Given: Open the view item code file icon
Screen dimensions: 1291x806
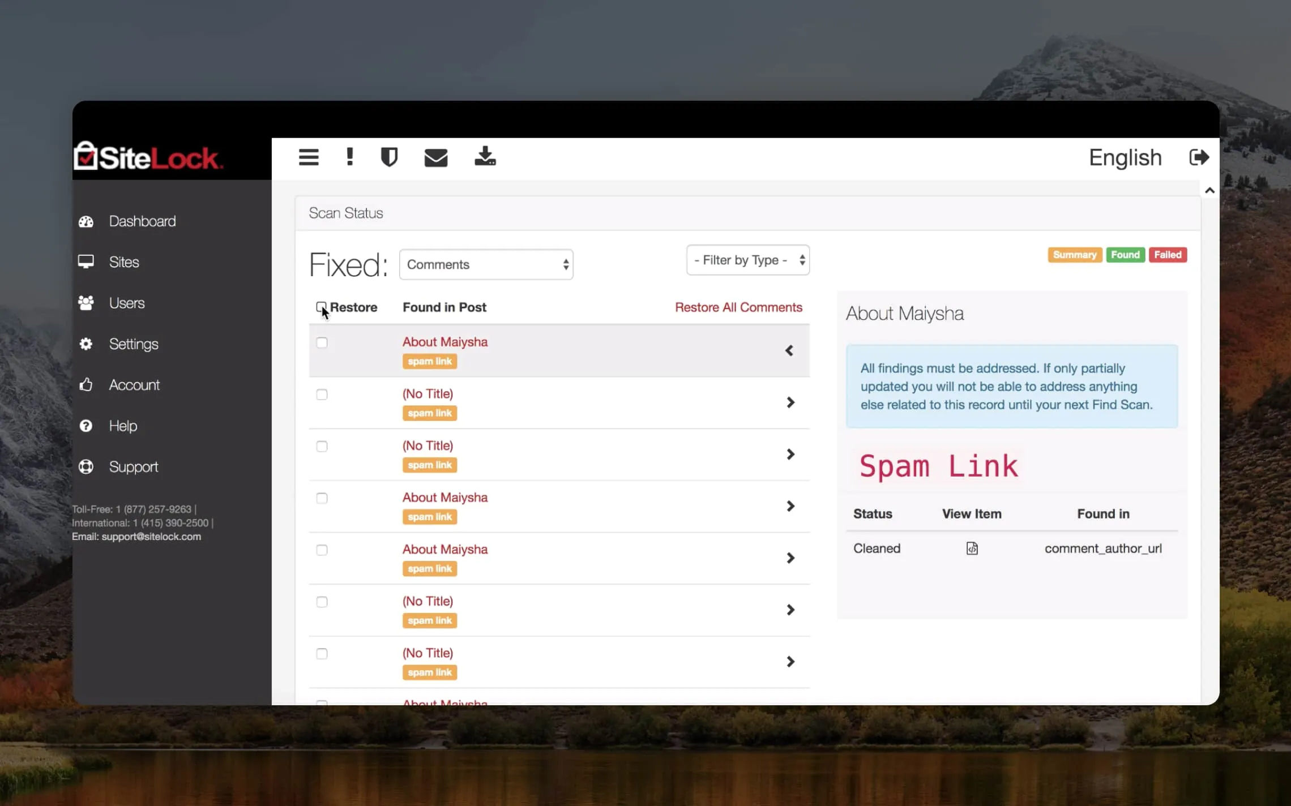Looking at the screenshot, I should click(972, 548).
